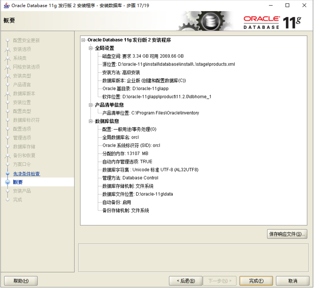Collapse the root 安装程序 tree node
Viewport: 314px width, 289px height.
point(83,40)
